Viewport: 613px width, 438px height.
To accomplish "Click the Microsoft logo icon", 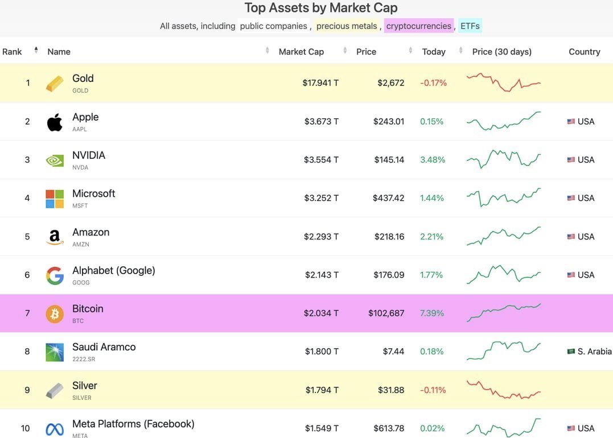I will coord(55,199).
